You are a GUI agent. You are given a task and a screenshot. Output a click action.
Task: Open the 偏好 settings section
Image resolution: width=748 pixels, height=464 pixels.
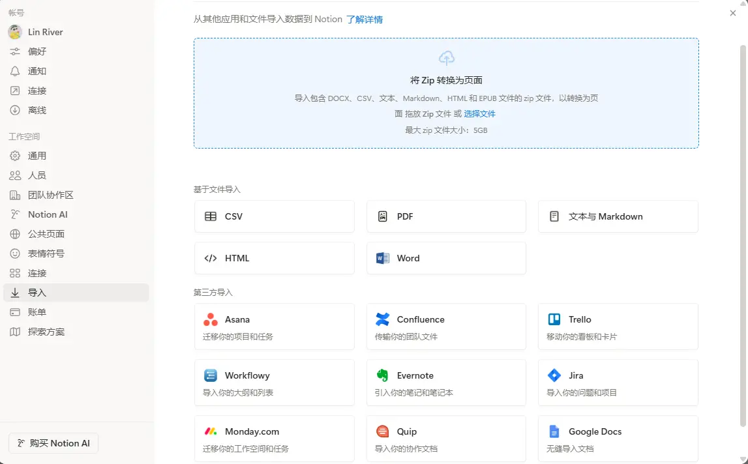pyautogui.click(x=76, y=51)
